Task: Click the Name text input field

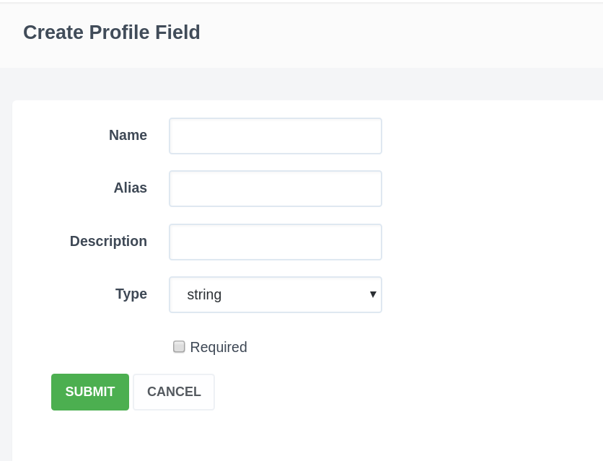Action: pos(275,136)
